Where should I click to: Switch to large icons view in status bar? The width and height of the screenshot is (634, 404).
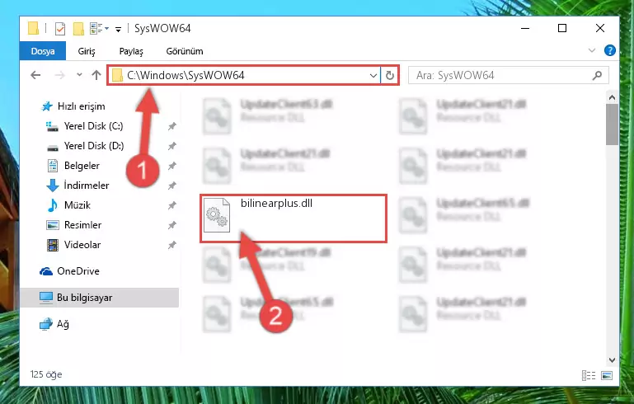[x=607, y=376]
